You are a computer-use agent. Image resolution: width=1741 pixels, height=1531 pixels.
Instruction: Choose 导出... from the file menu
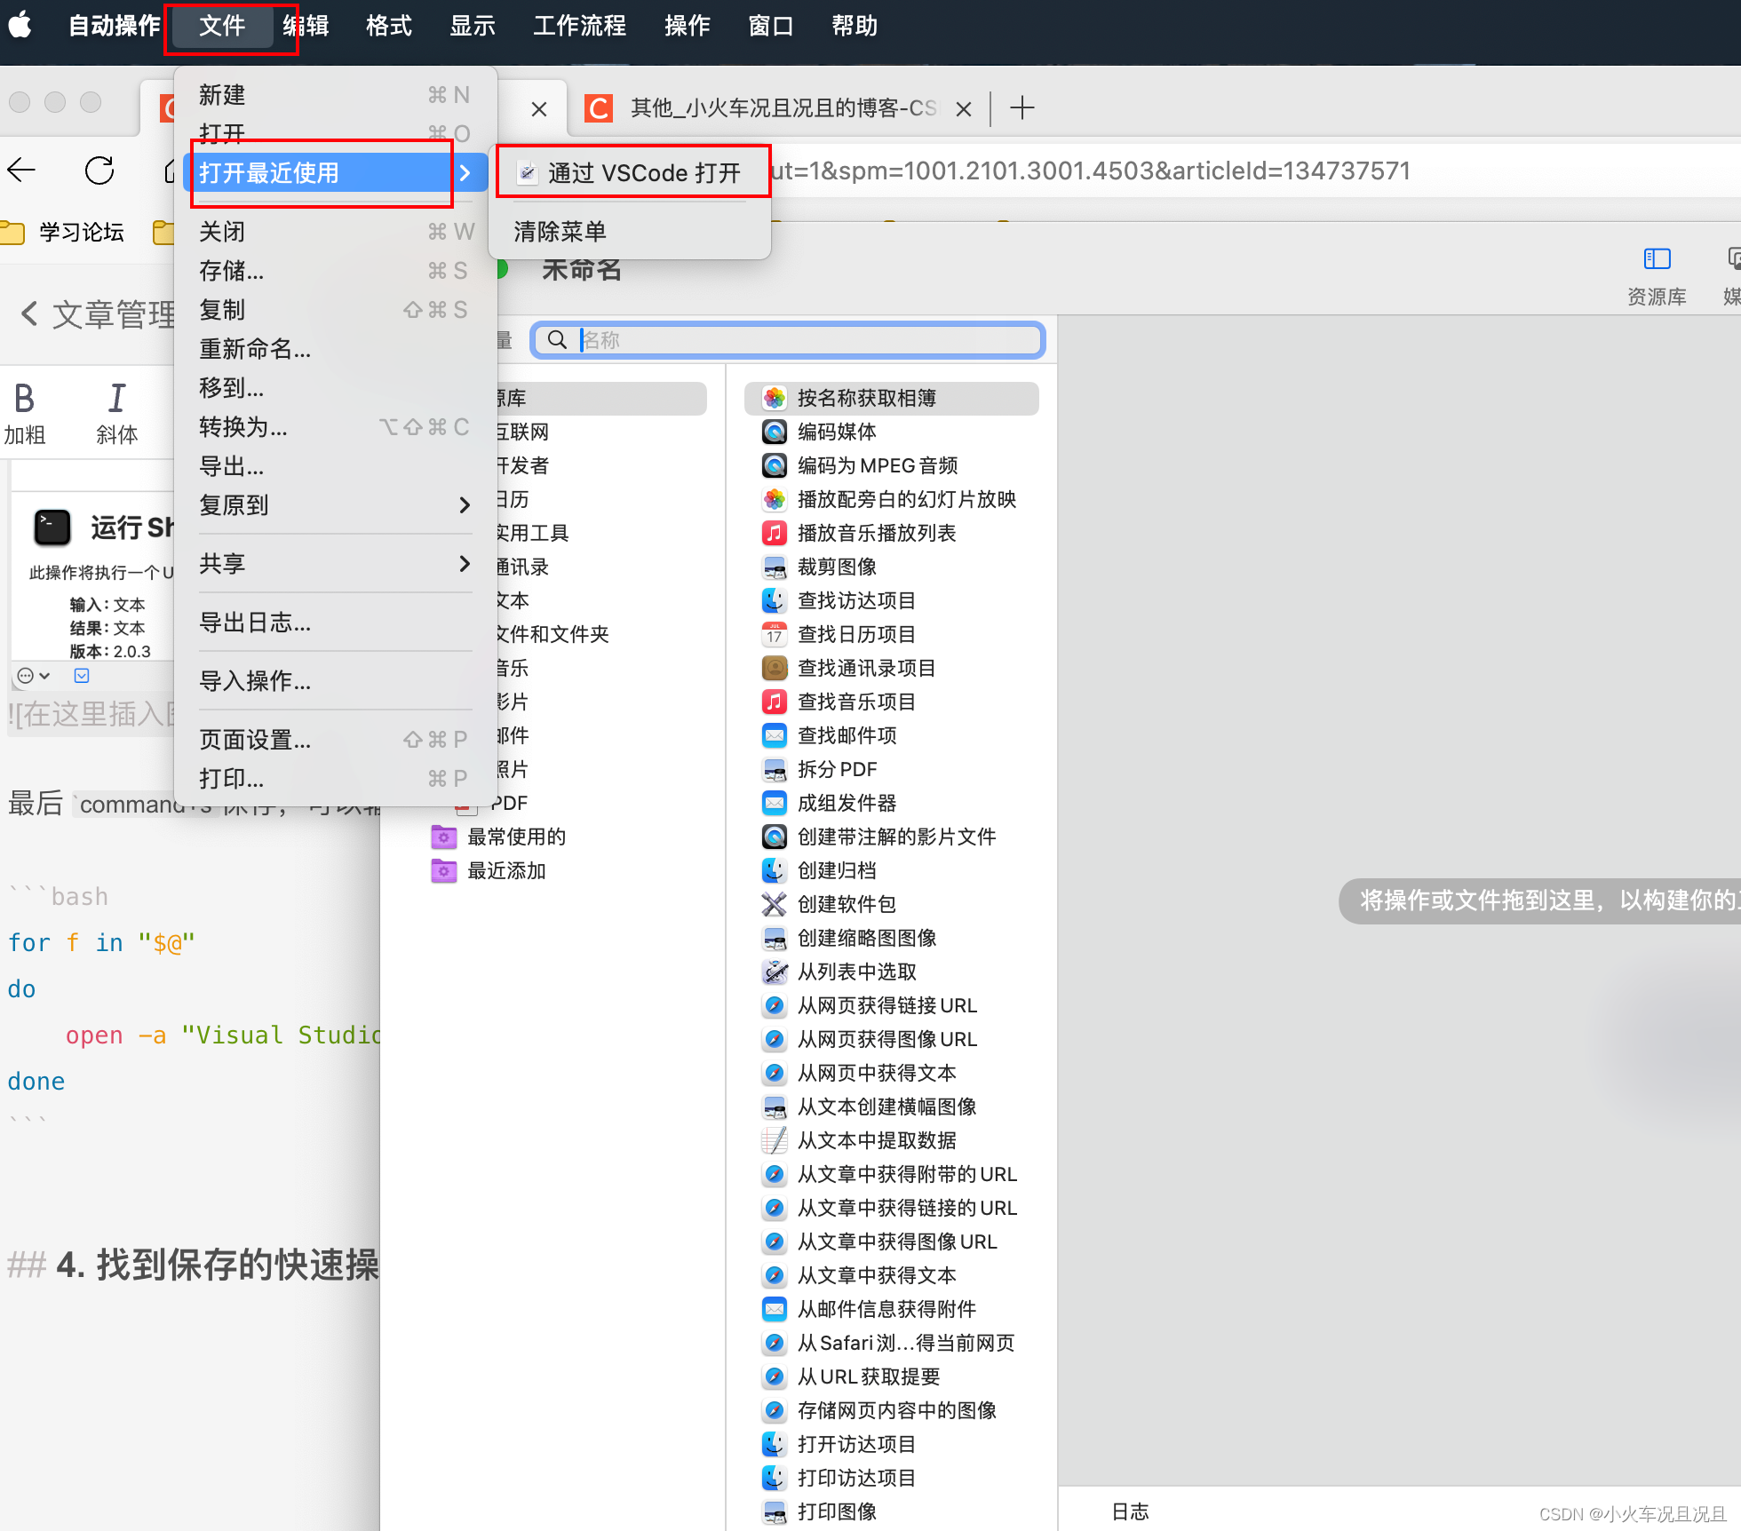click(x=336, y=466)
